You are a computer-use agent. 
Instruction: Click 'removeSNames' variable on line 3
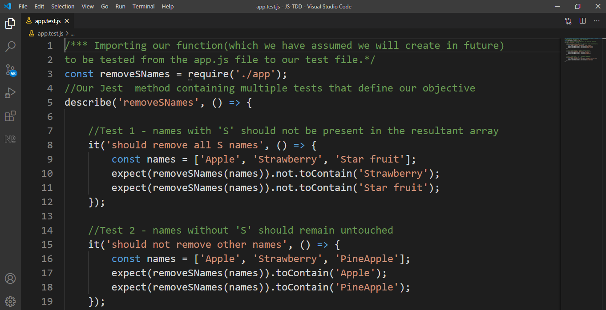[x=135, y=74]
